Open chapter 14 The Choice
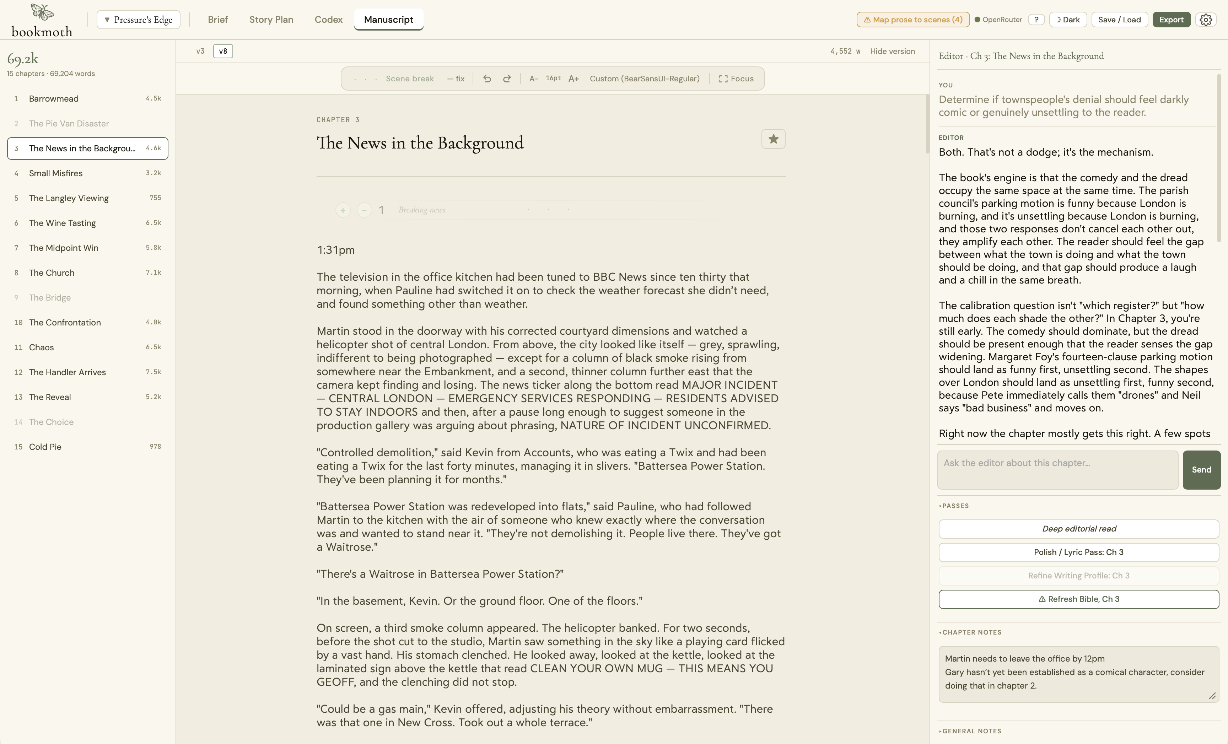 point(88,422)
